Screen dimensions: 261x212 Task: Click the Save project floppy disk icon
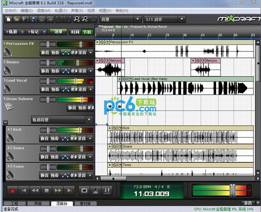34,19
